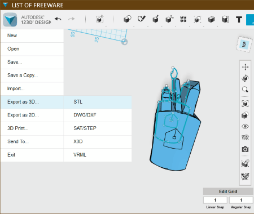Choose Import... from the menu
This screenshot has width=254, height=214.
click(32, 88)
